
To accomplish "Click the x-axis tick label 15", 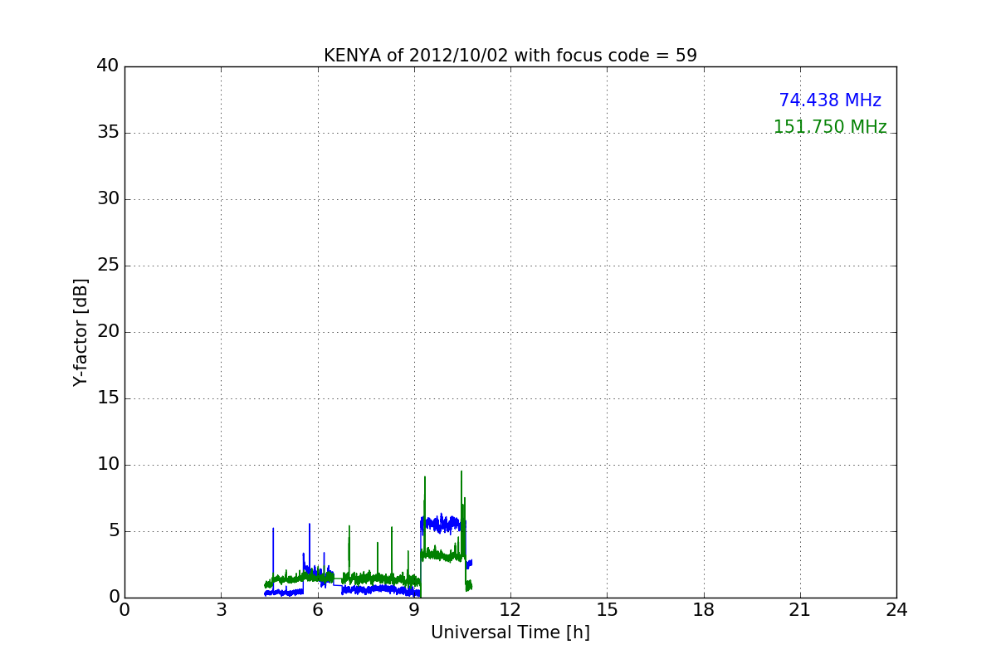I will [x=607, y=609].
